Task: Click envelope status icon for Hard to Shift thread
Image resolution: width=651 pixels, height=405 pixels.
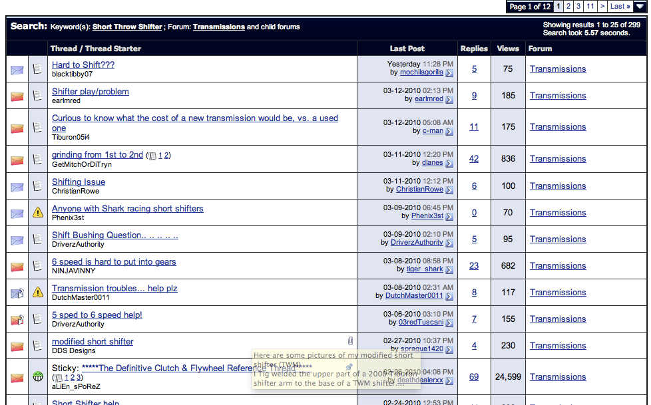Action: click(17, 69)
